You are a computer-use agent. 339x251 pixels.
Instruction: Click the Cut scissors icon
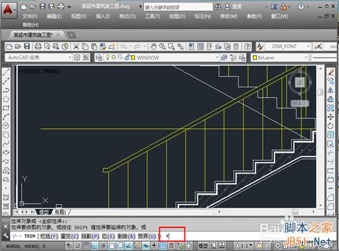(76, 47)
